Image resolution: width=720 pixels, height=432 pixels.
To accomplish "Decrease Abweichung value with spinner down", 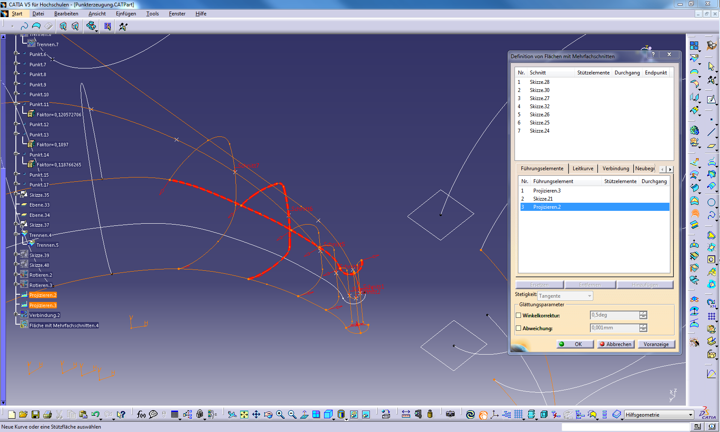I will [x=643, y=330].
